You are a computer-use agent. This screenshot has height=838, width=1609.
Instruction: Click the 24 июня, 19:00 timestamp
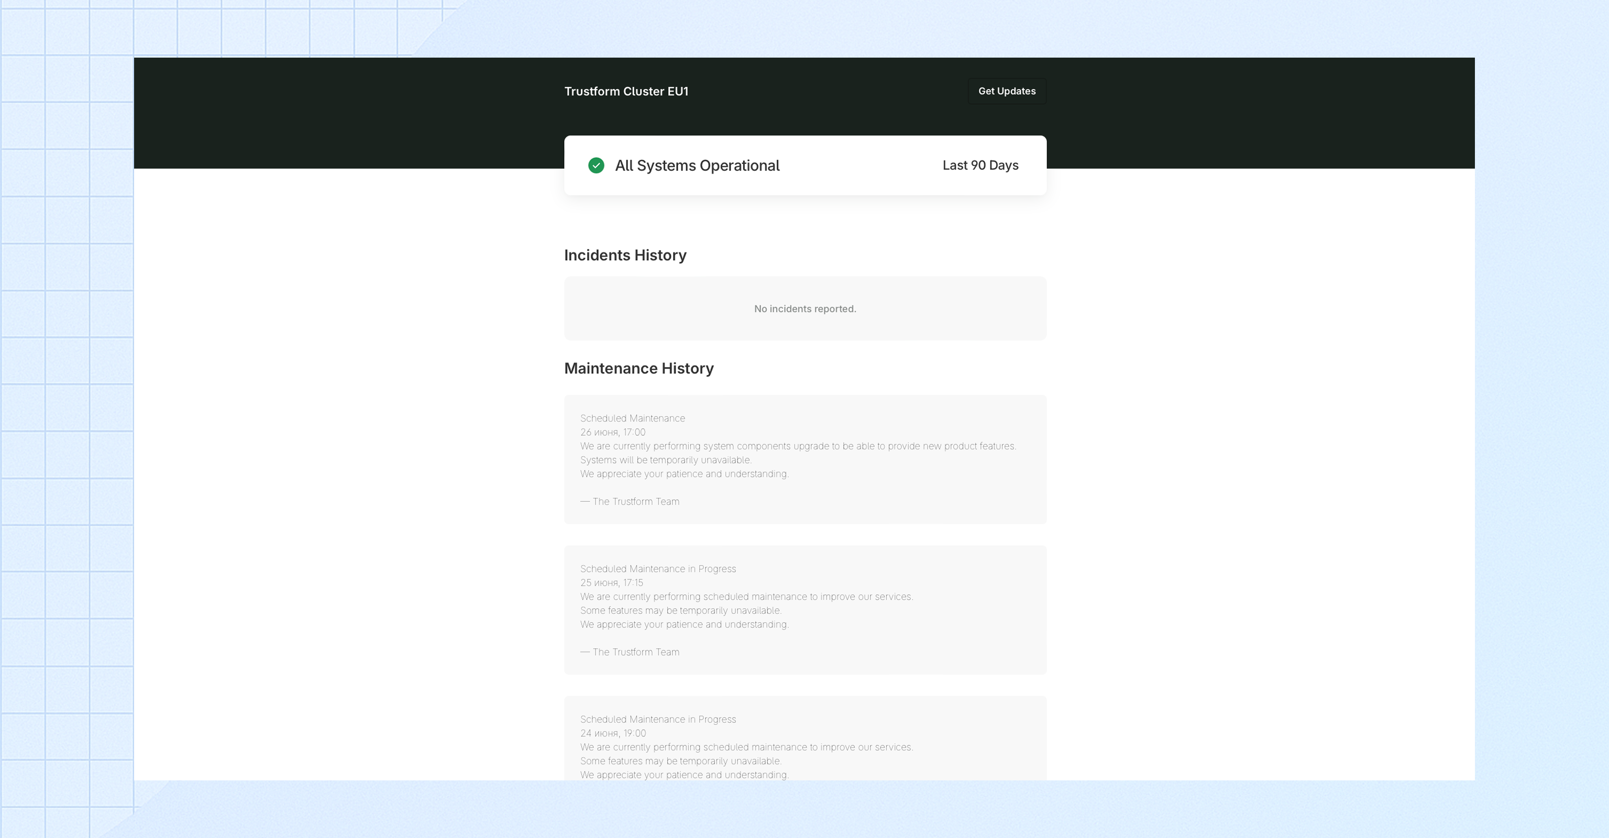pyautogui.click(x=612, y=733)
